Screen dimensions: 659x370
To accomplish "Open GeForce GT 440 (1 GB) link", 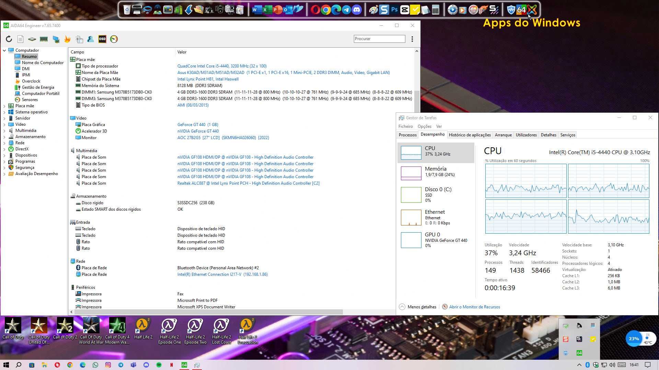I will 198,125.
